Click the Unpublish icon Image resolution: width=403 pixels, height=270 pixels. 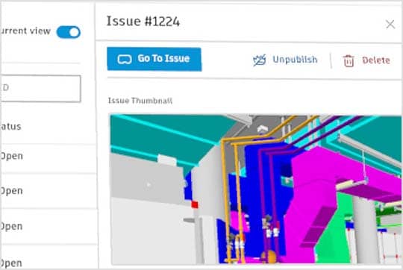[x=259, y=60]
